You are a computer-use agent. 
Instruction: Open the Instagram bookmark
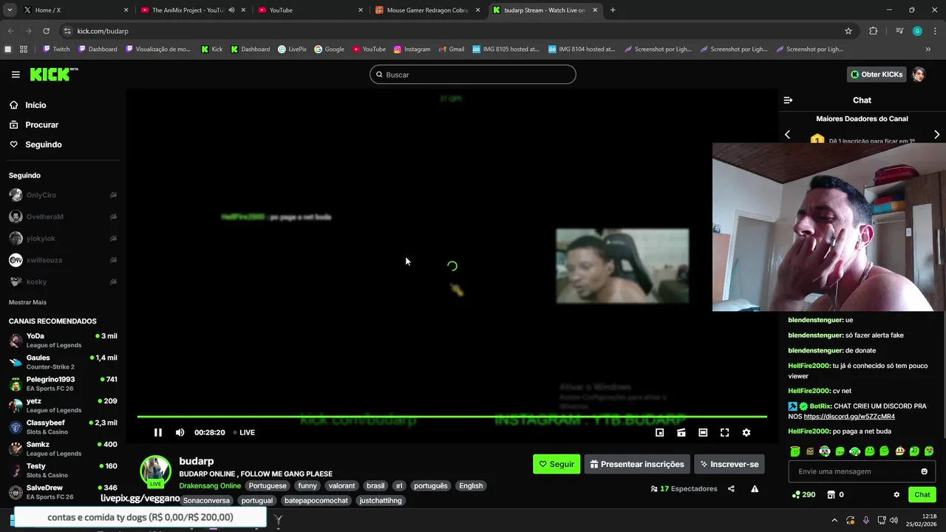tap(412, 50)
